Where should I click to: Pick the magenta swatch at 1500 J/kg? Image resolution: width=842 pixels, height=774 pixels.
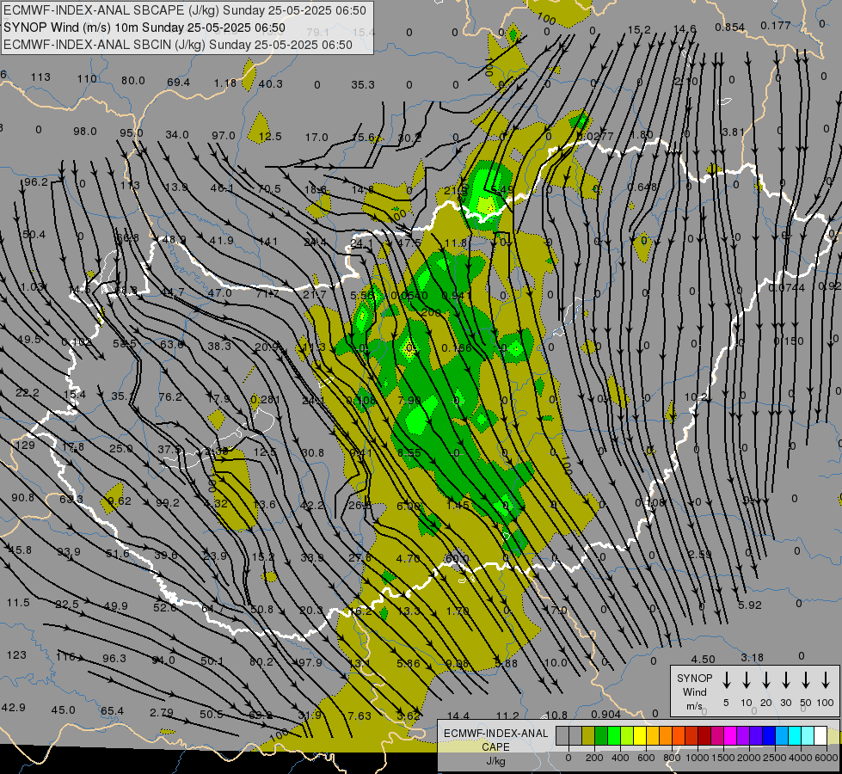click(730, 735)
